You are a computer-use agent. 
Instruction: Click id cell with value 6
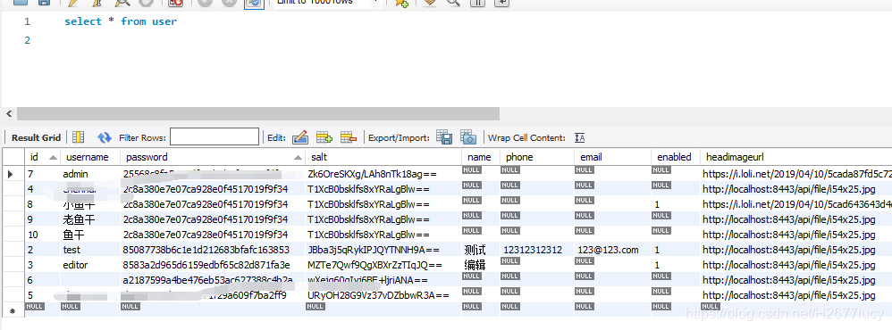click(42, 280)
